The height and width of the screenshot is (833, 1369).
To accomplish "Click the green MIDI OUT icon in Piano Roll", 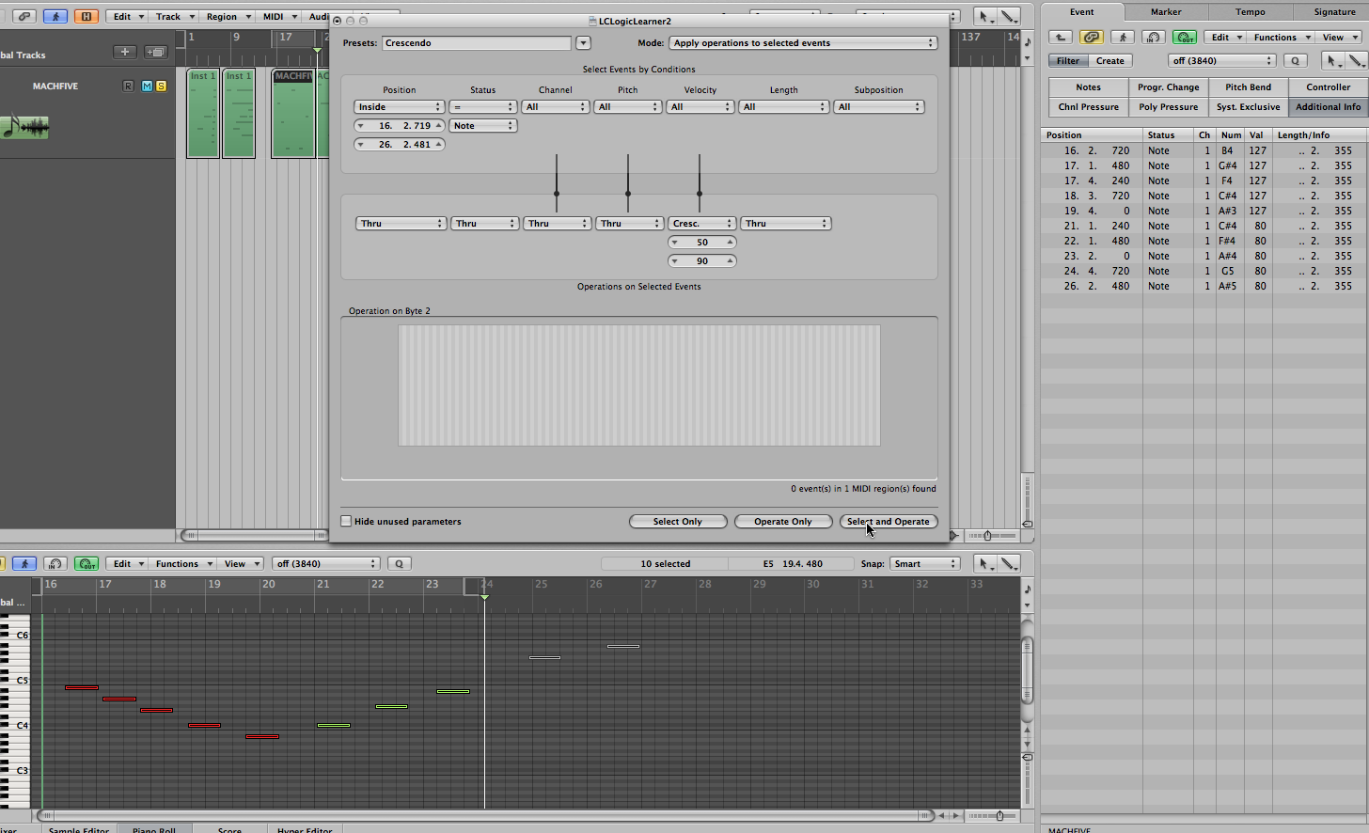I will (87, 563).
